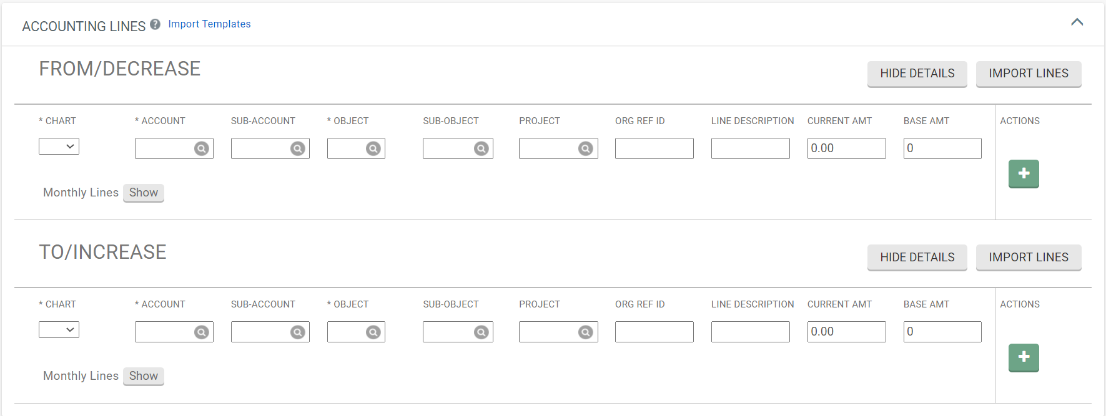Click Import Lines for From/Decrease
Image resolution: width=1106 pixels, height=416 pixels.
pyautogui.click(x=1029, y=74)
